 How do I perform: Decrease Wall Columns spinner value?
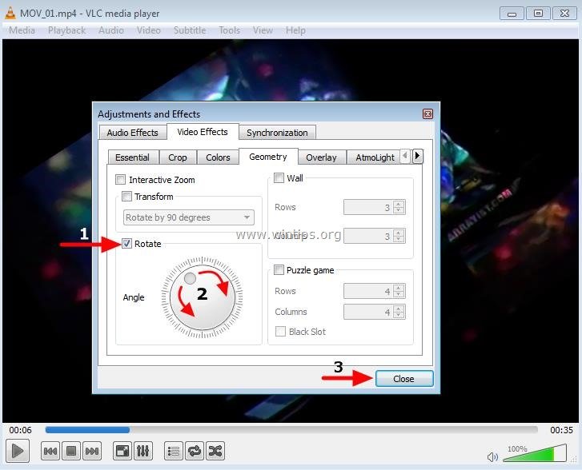coord(399,239)
